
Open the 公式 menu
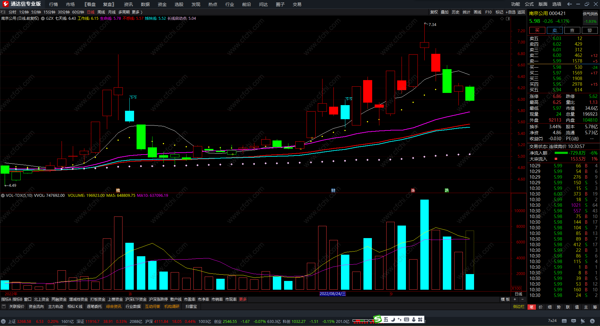529,4
